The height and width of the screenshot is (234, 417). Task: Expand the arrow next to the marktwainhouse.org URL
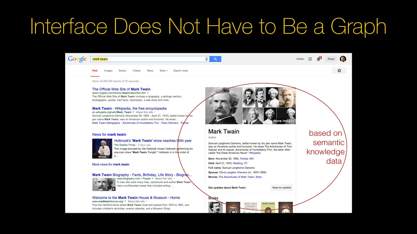[x=125, y=201]
